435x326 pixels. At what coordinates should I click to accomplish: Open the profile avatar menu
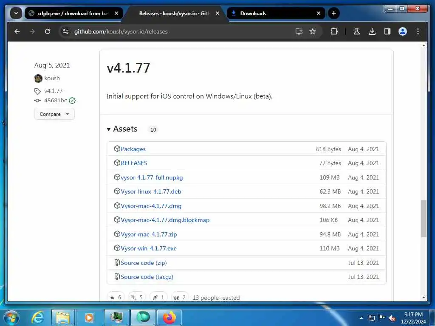point(403,31)
